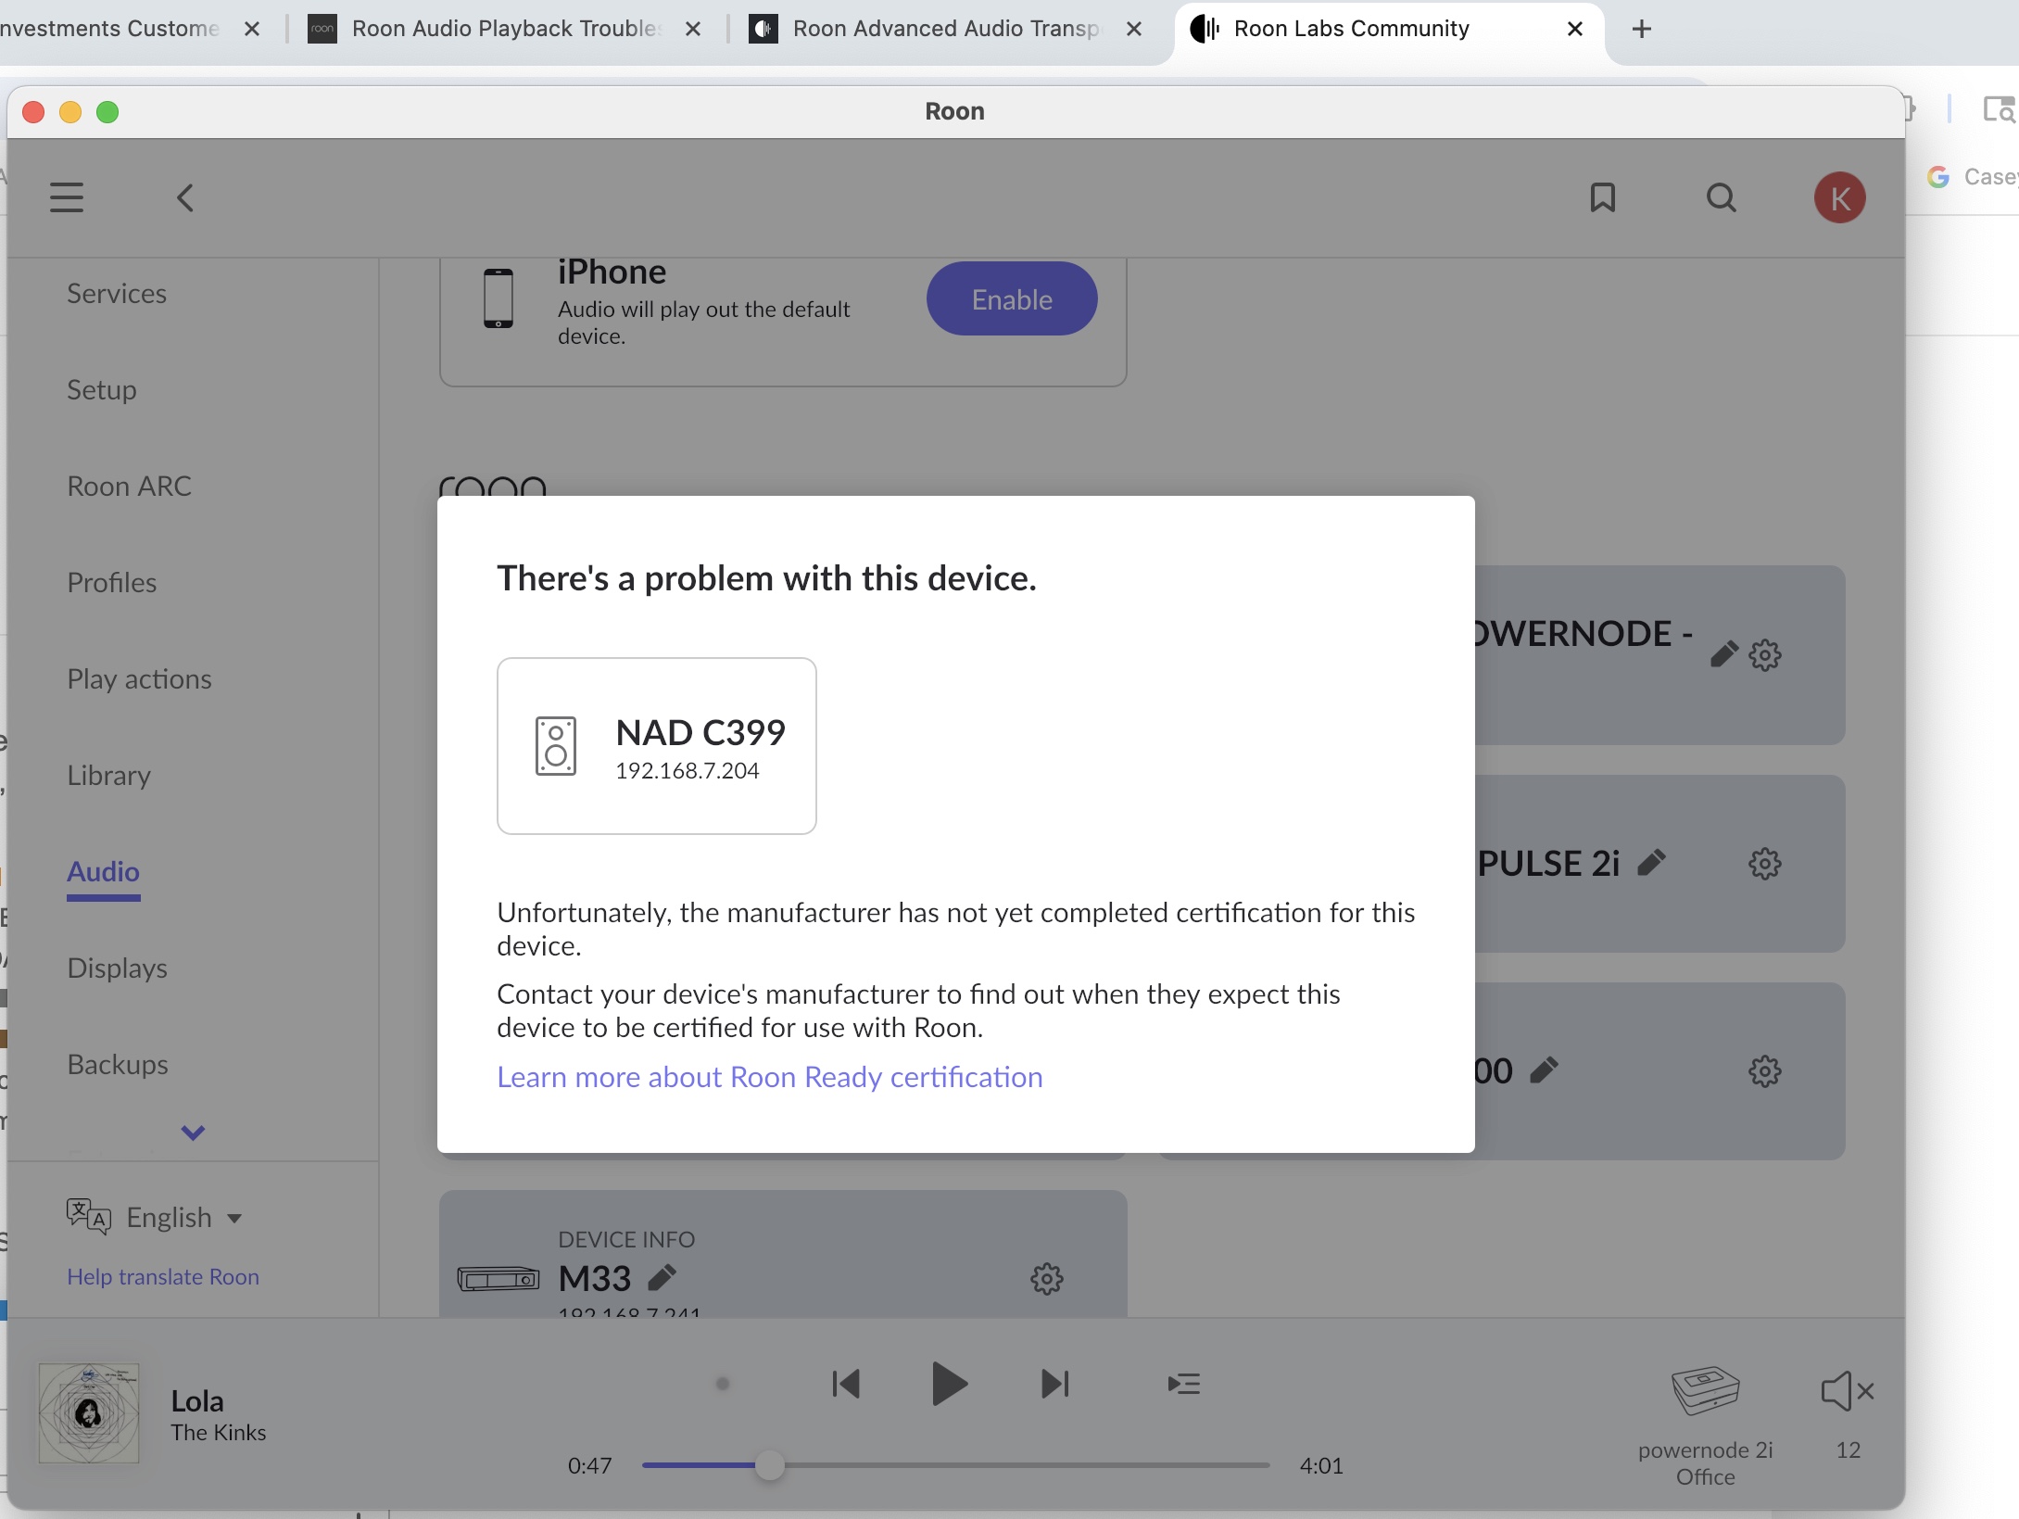Open settings gear for PULSE 2i

[1764, 864]
